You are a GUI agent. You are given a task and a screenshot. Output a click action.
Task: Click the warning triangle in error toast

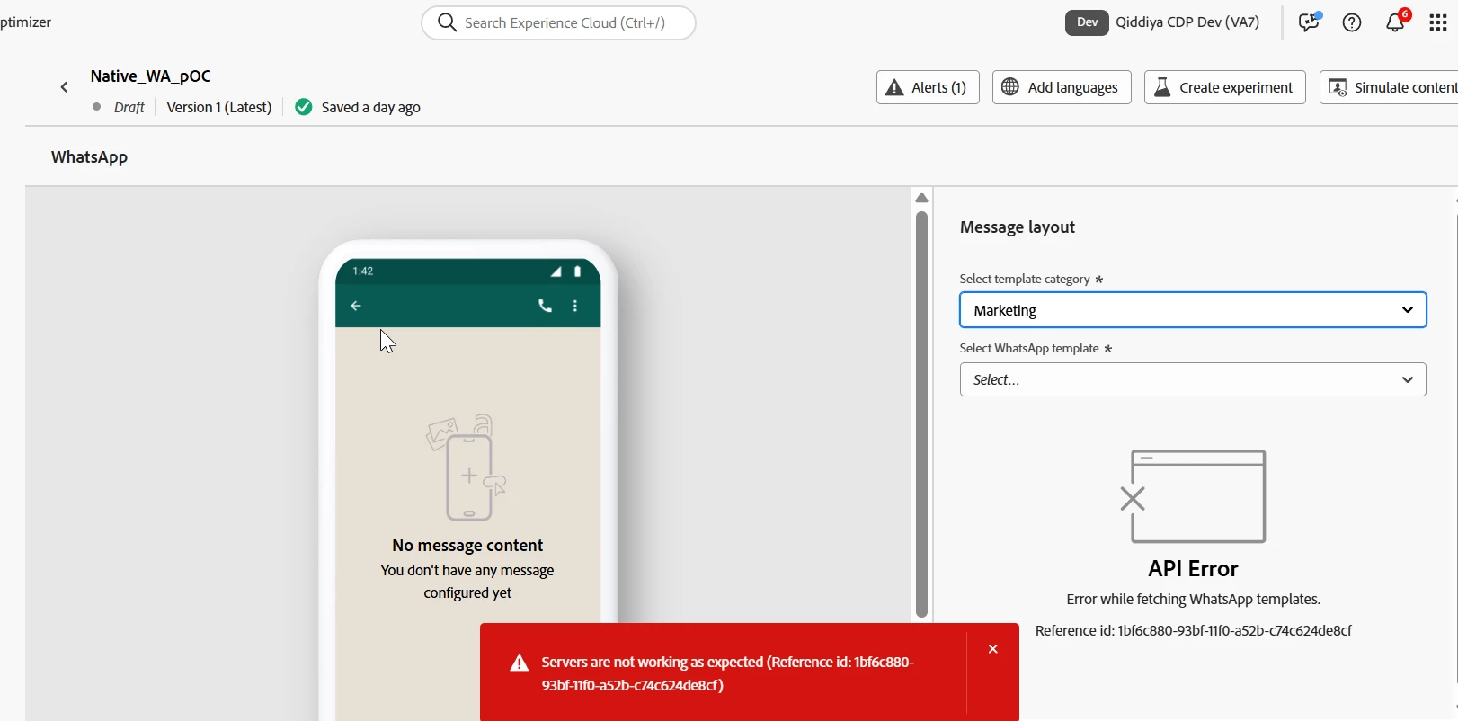[x=520, y=663]
